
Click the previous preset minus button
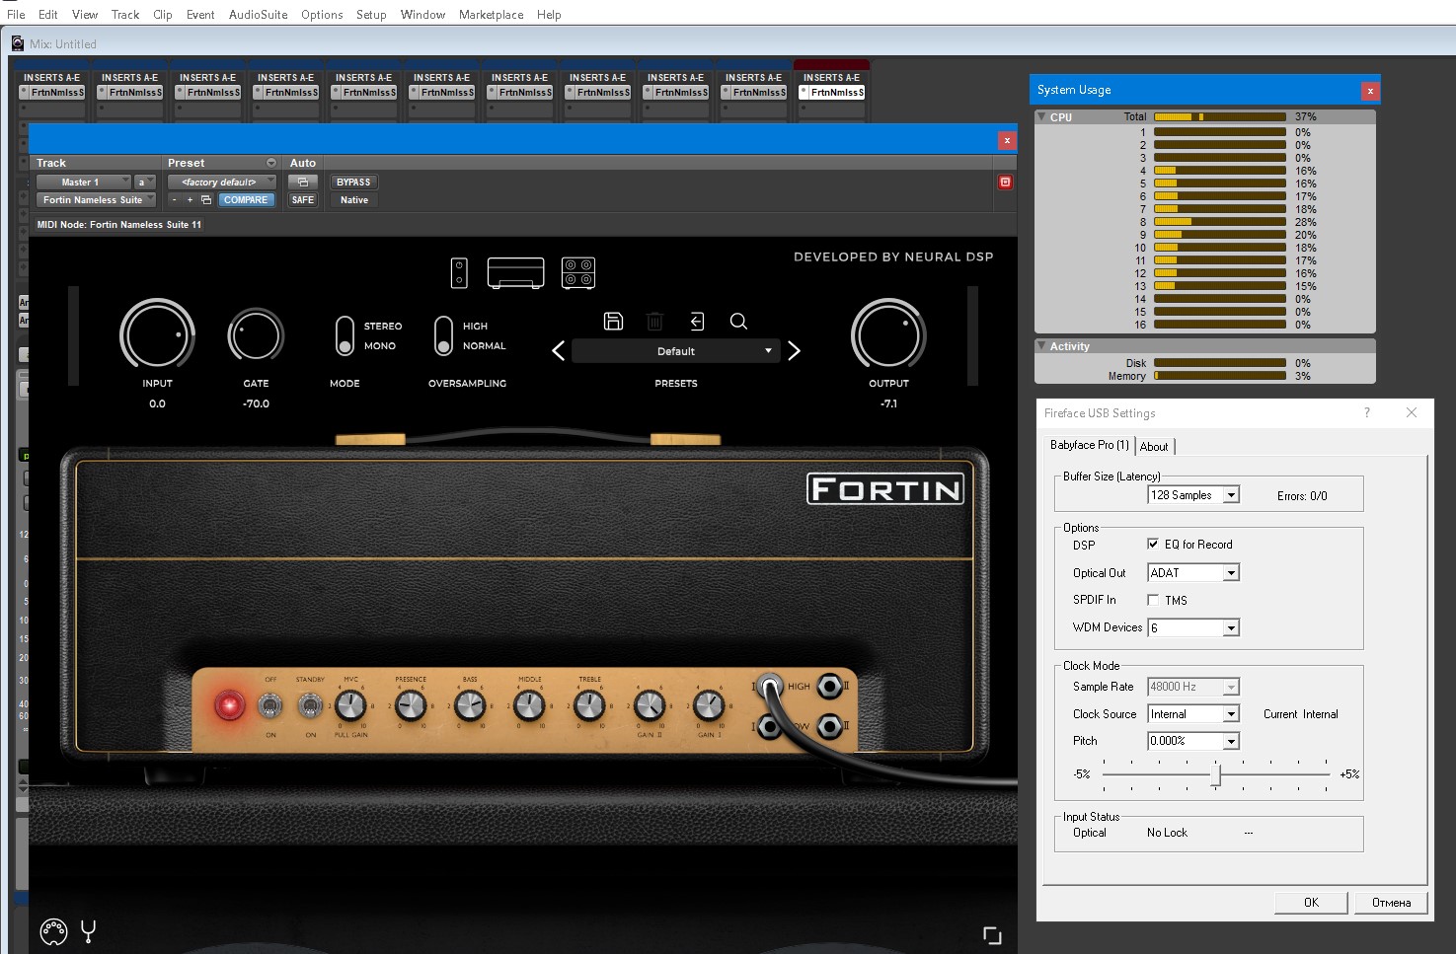(175, 199)
